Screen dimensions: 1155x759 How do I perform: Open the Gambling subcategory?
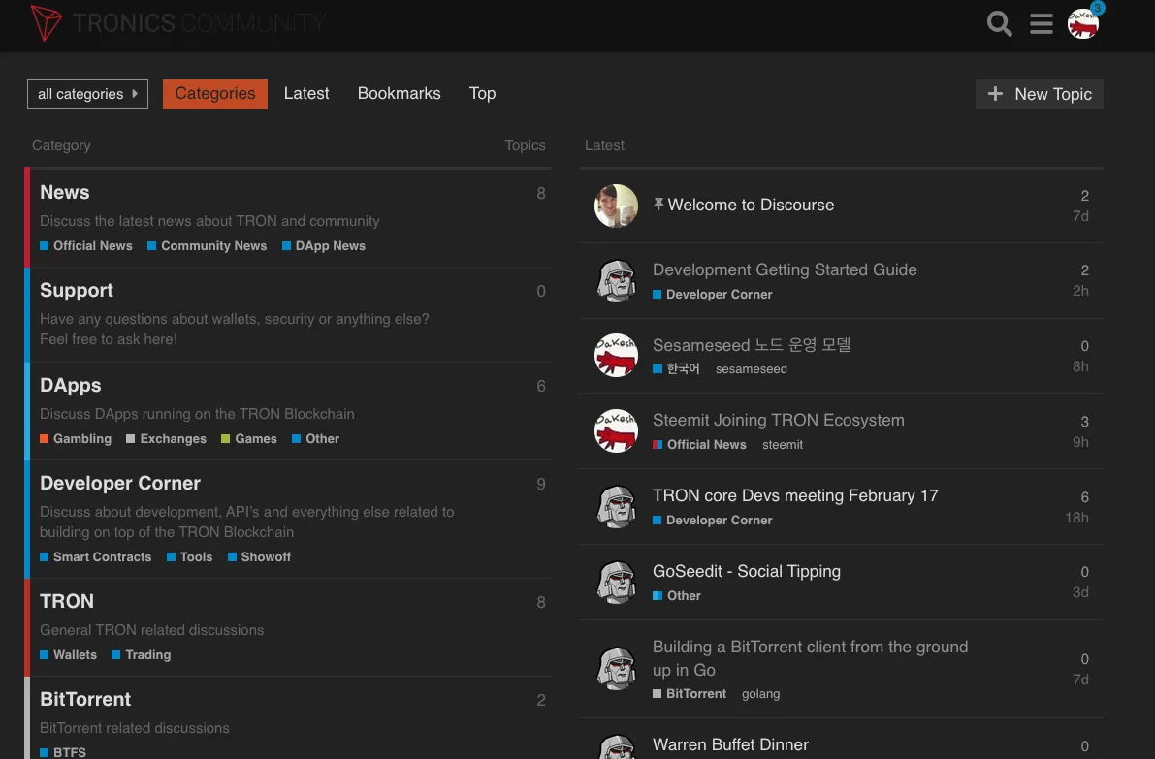pos(76,439)
